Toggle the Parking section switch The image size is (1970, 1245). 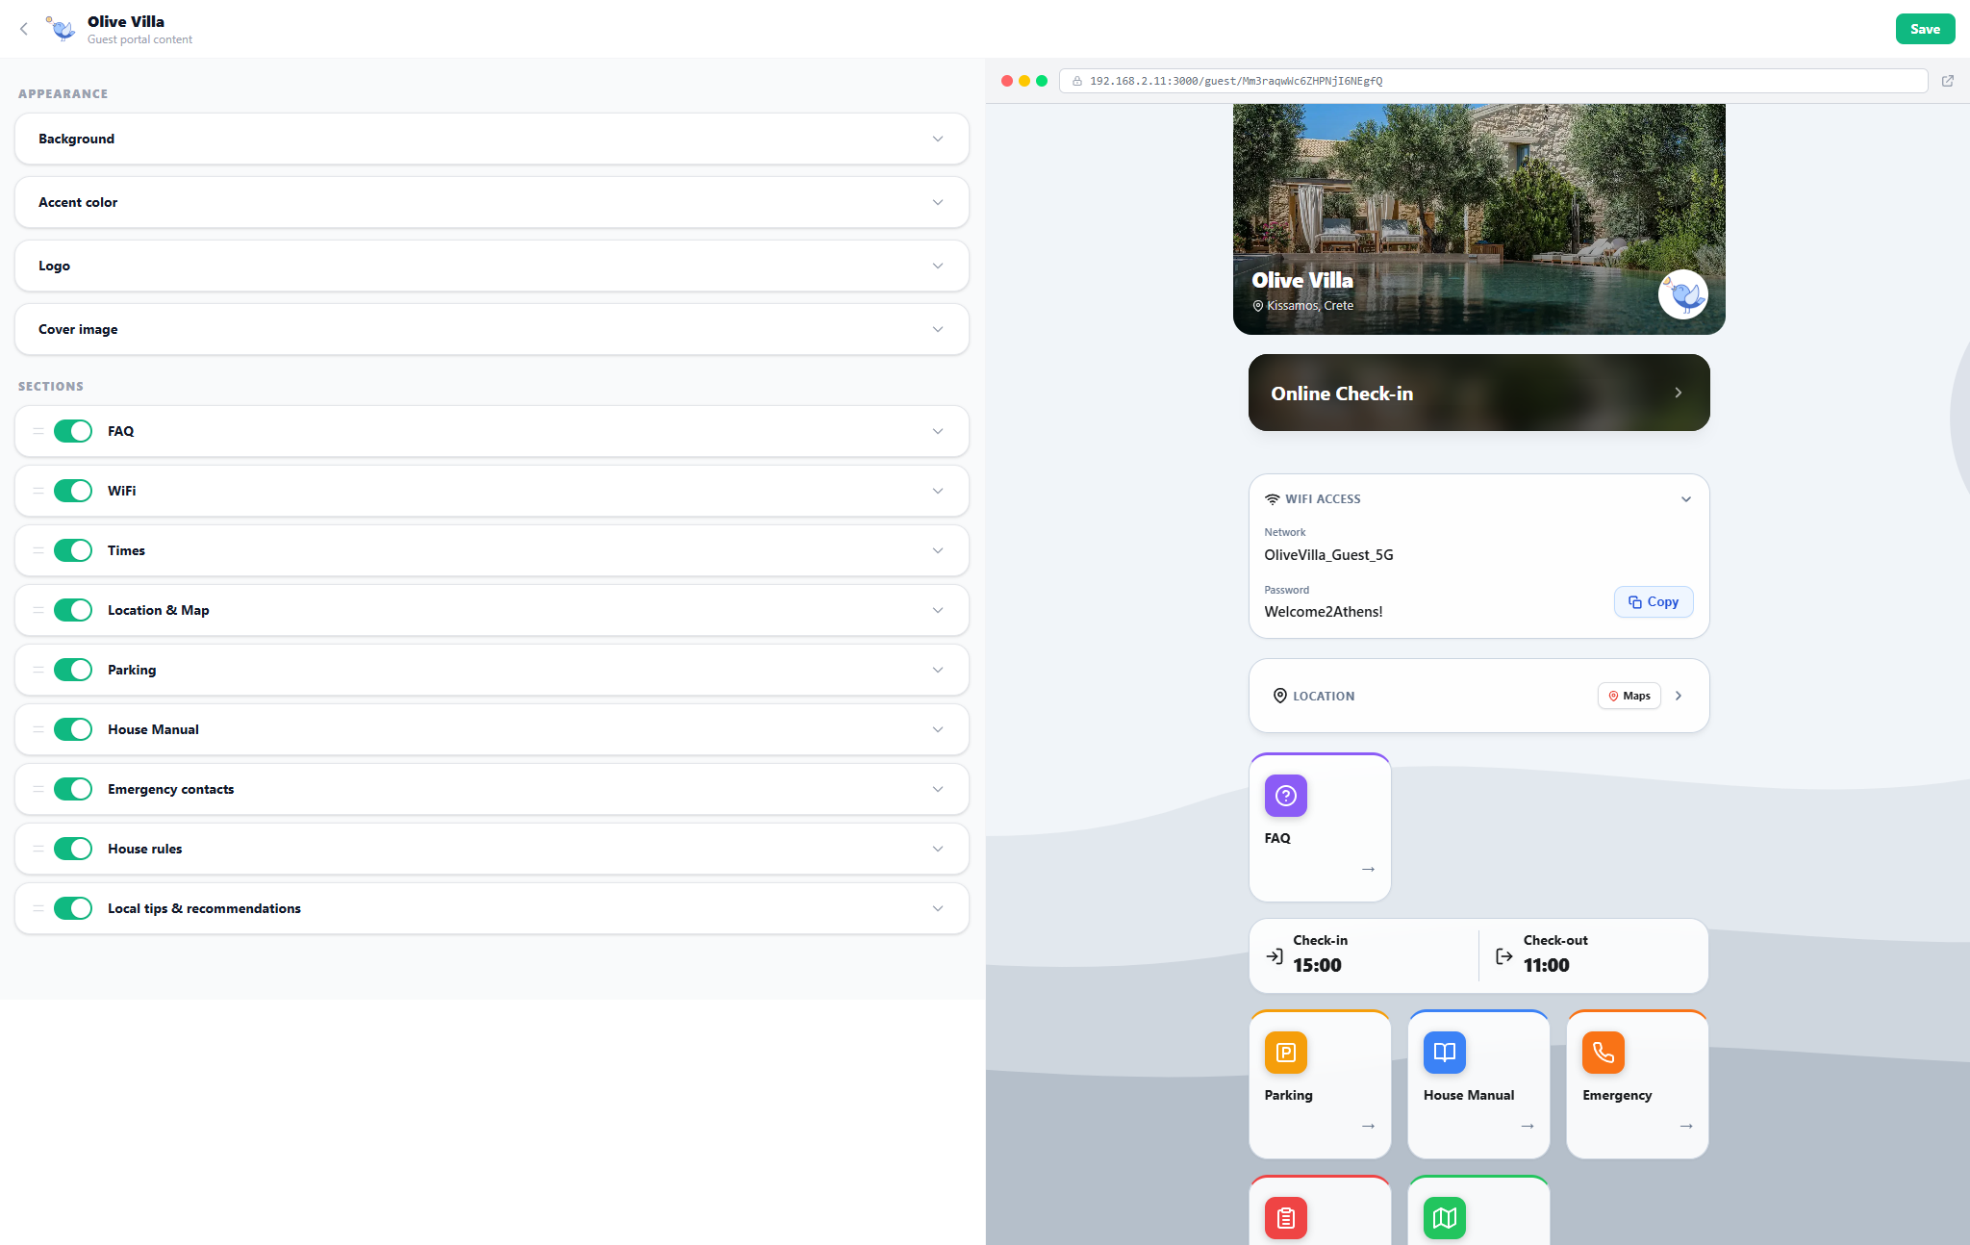[x=73, y=670]
